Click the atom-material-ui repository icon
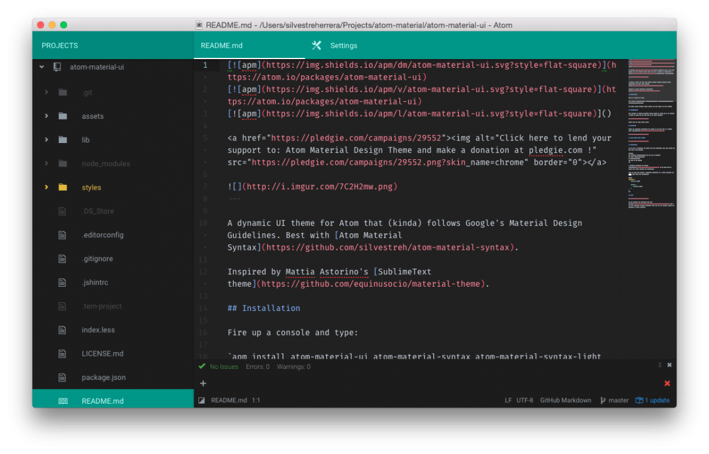This screenshot has height=454, width=709. click(57, 67)
